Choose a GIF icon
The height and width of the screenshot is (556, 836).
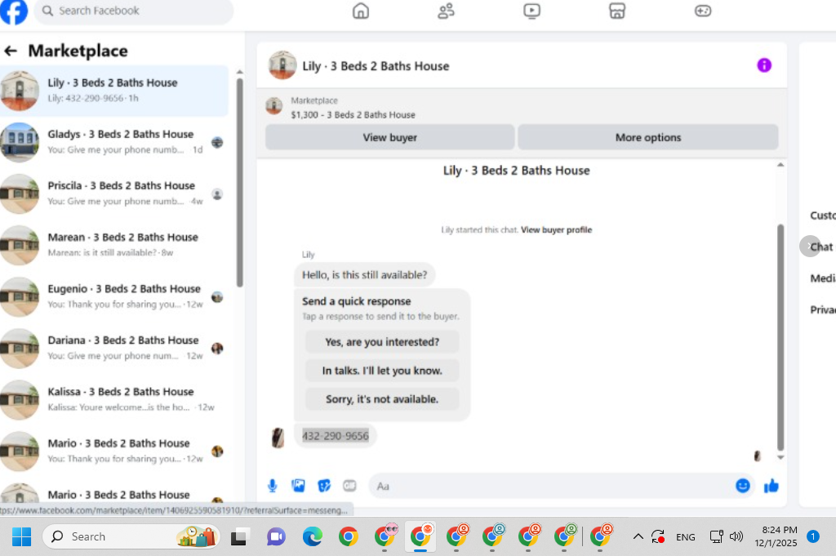[x=349, y=486]
